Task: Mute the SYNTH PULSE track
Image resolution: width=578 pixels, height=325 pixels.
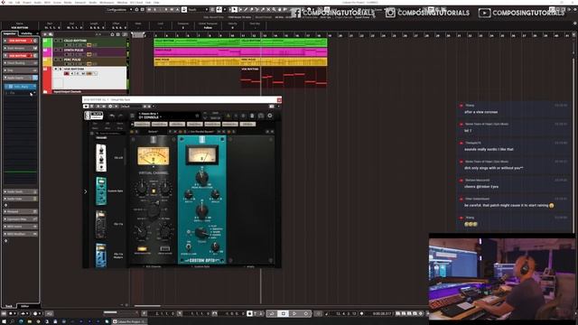Action: (56, 50)
